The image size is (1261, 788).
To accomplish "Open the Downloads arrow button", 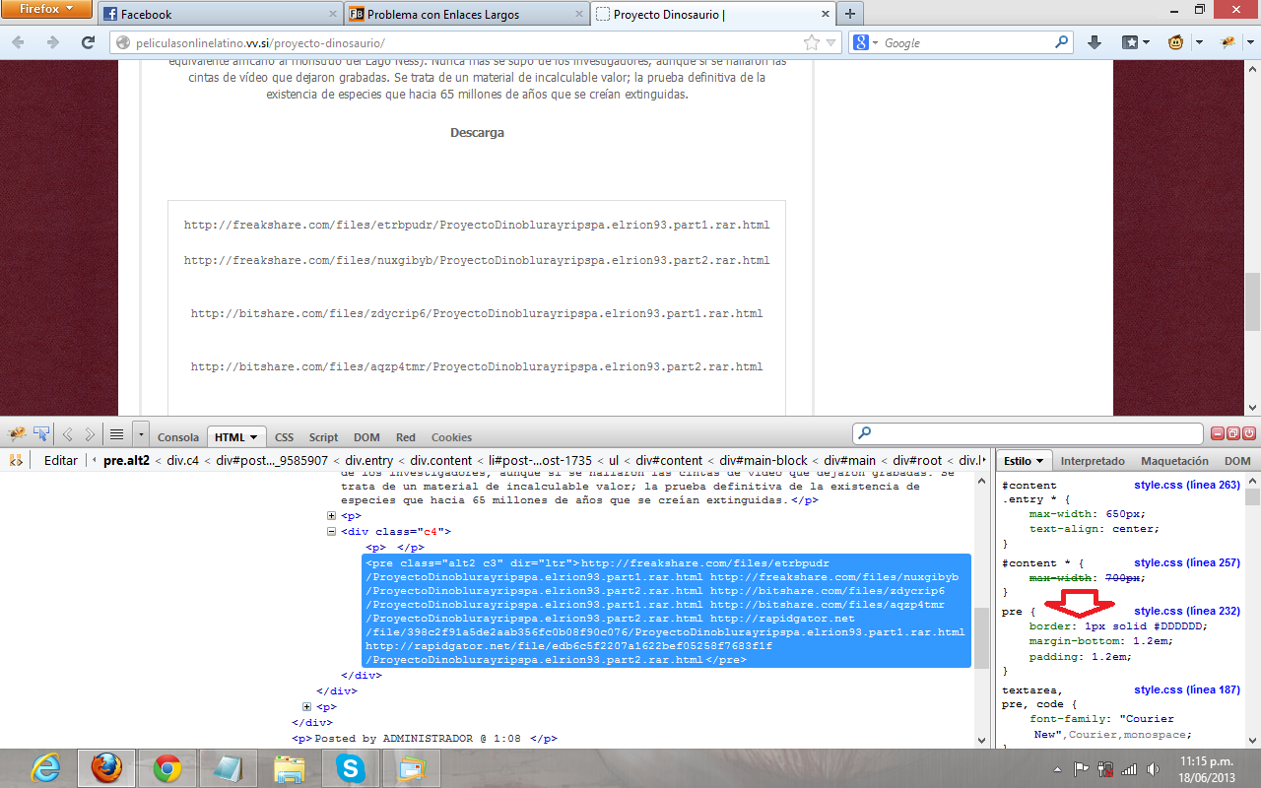I will 1094,42.
